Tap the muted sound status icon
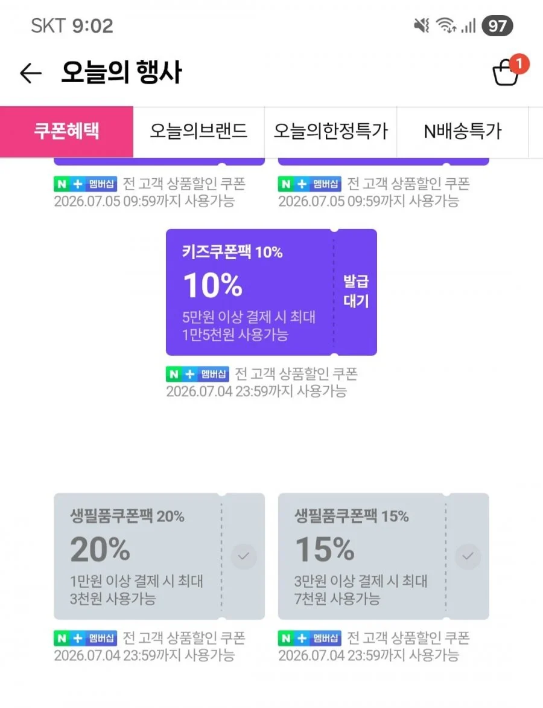Screen dimensions: 543x708 (422, 26)
